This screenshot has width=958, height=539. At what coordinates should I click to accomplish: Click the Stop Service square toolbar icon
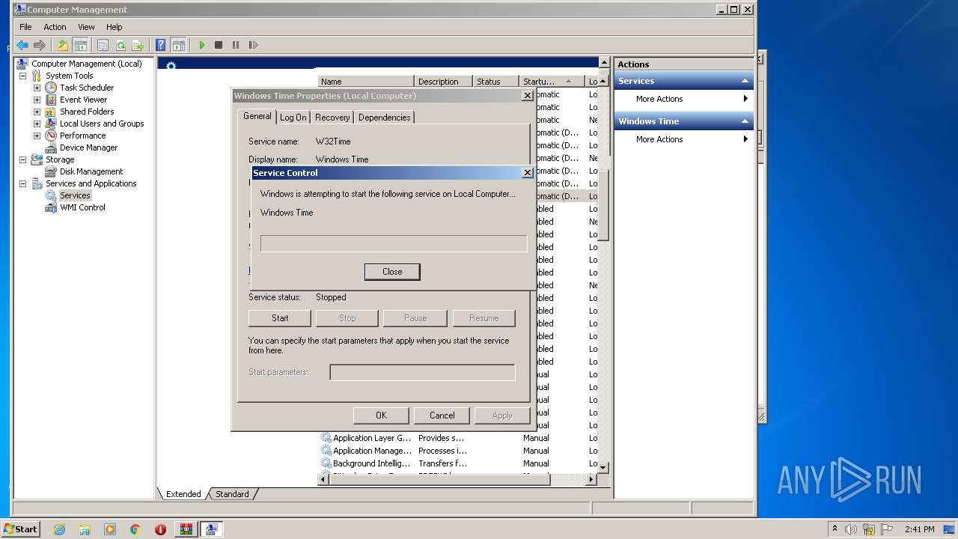click(219, 45)
